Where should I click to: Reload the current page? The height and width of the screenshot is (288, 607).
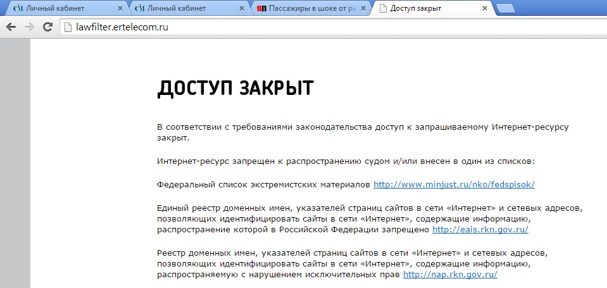tap(47, 27)
